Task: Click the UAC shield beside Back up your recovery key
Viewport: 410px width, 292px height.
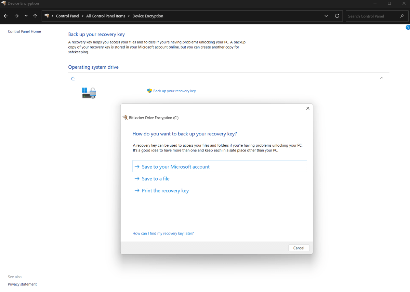Action: (x=149, y=91)
